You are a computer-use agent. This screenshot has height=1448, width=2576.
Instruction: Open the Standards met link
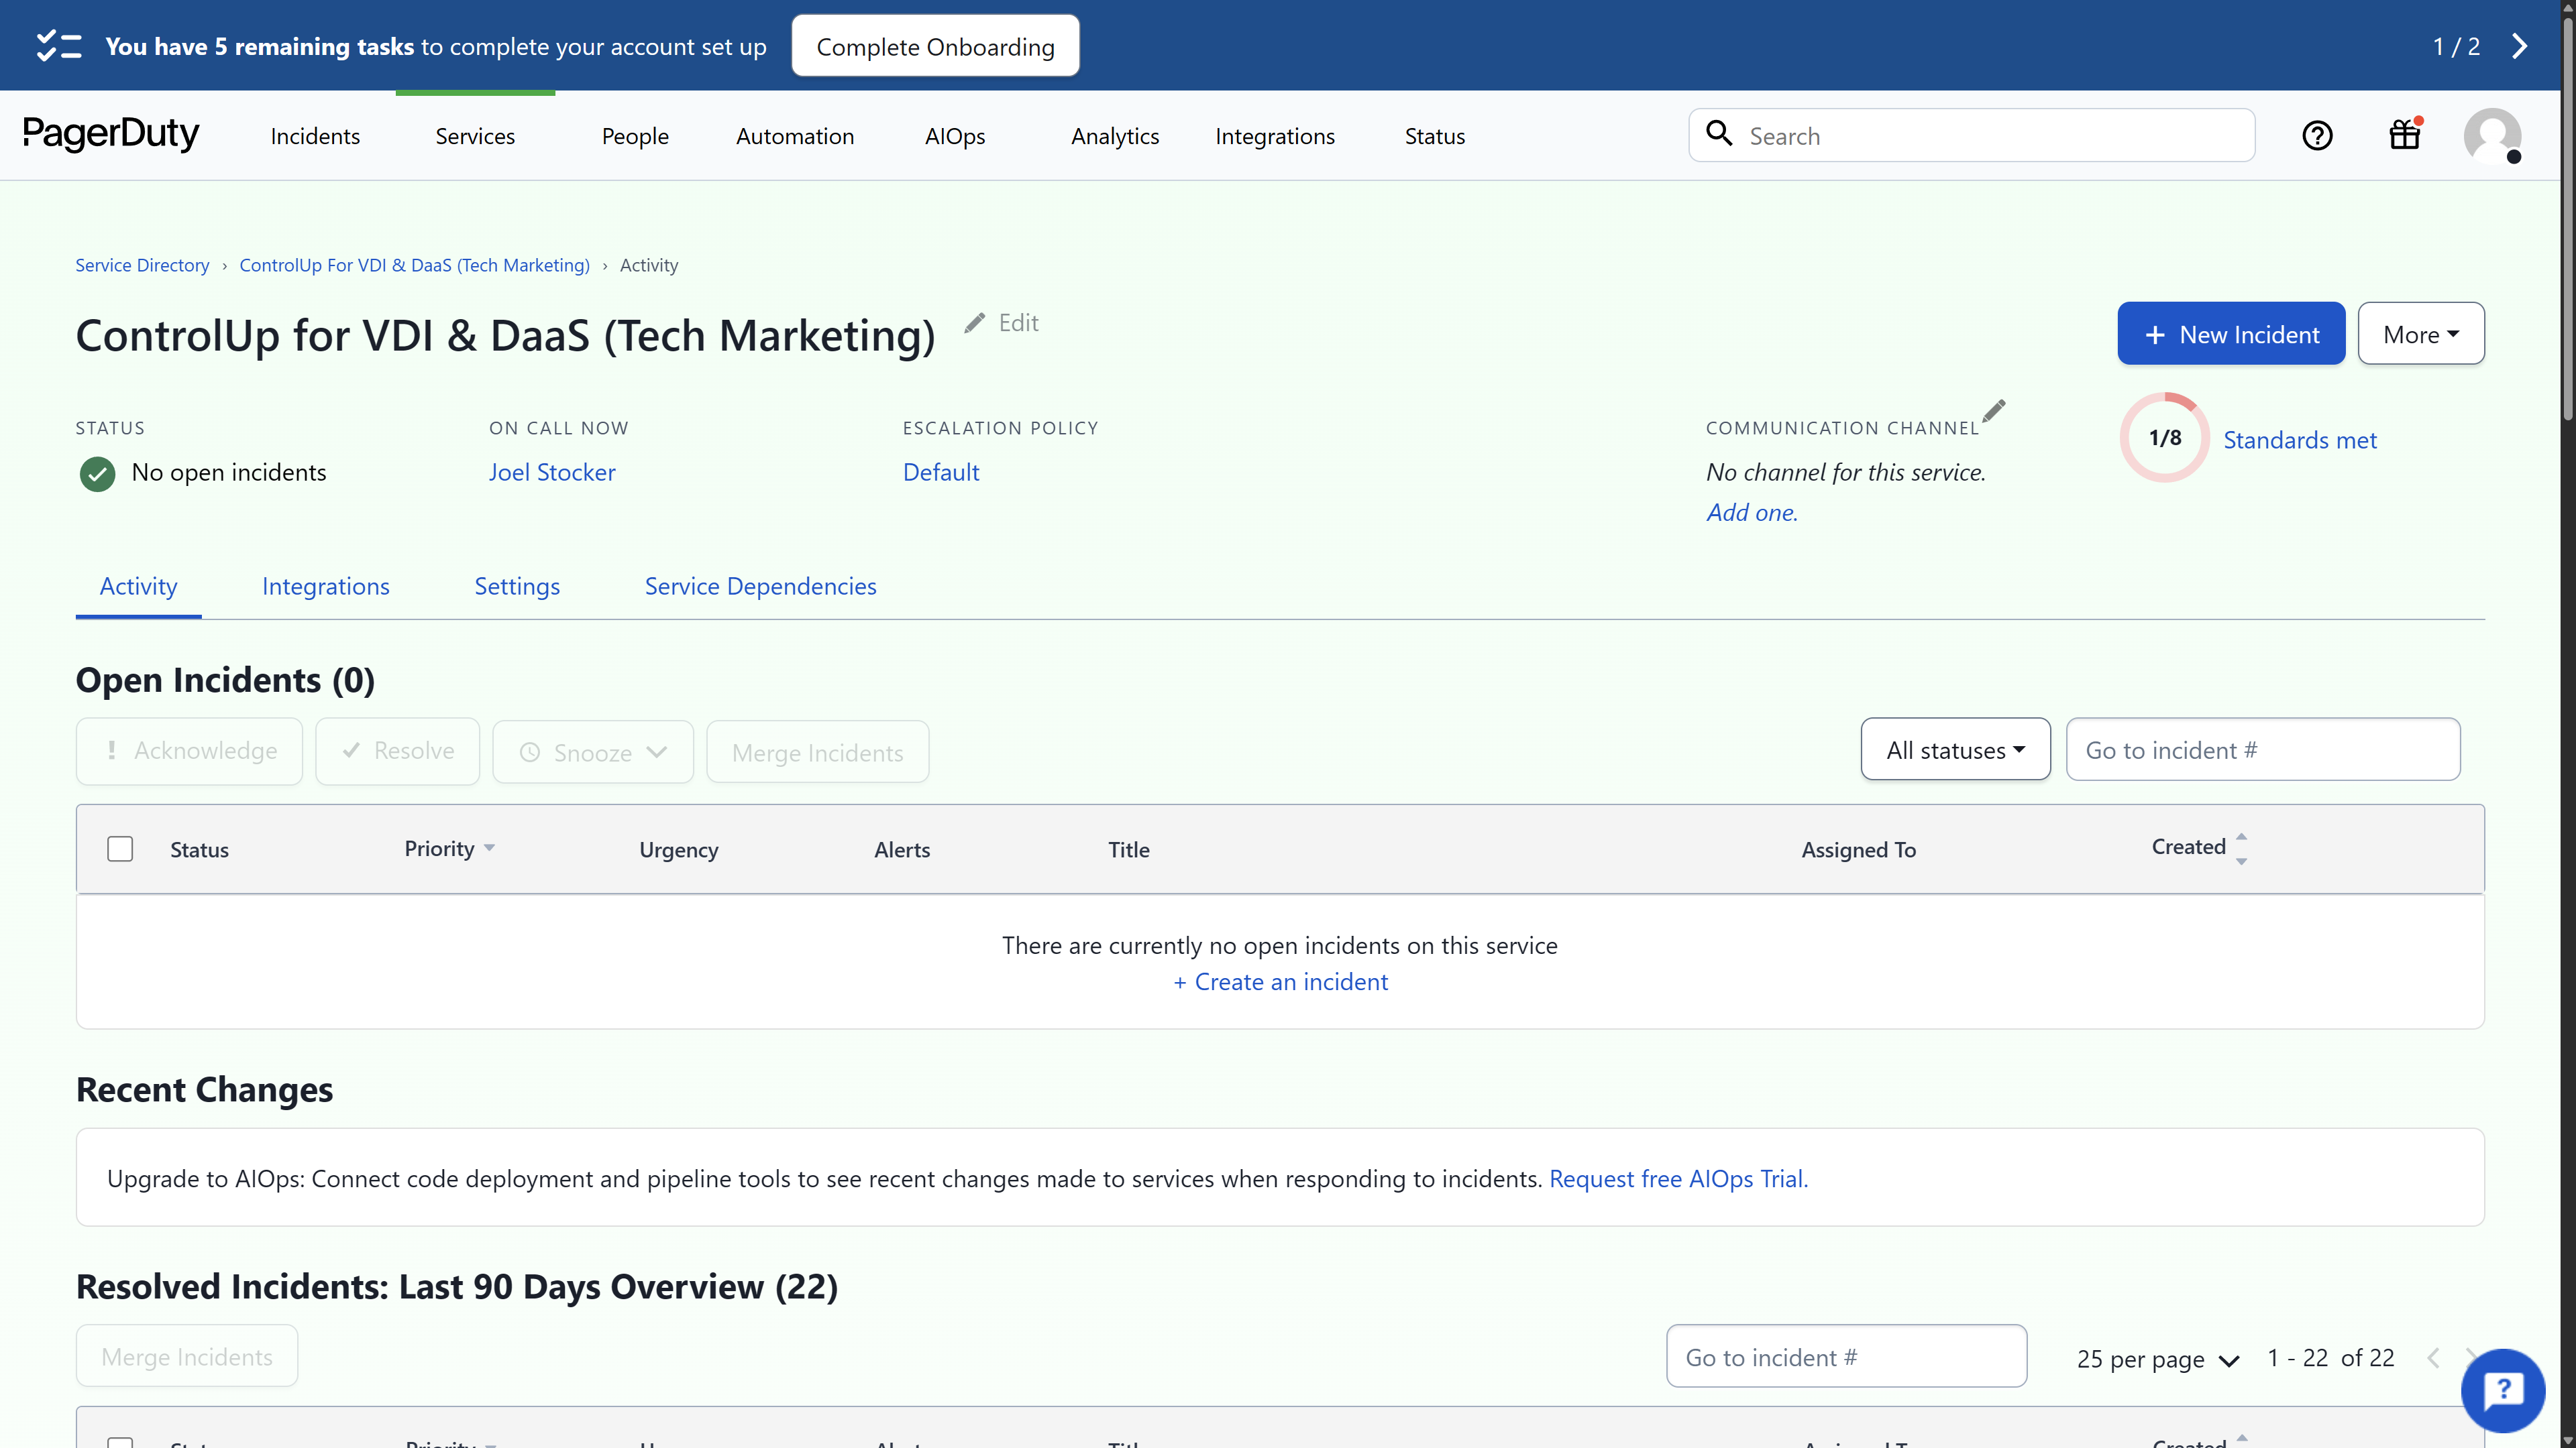pos(2300,440)
